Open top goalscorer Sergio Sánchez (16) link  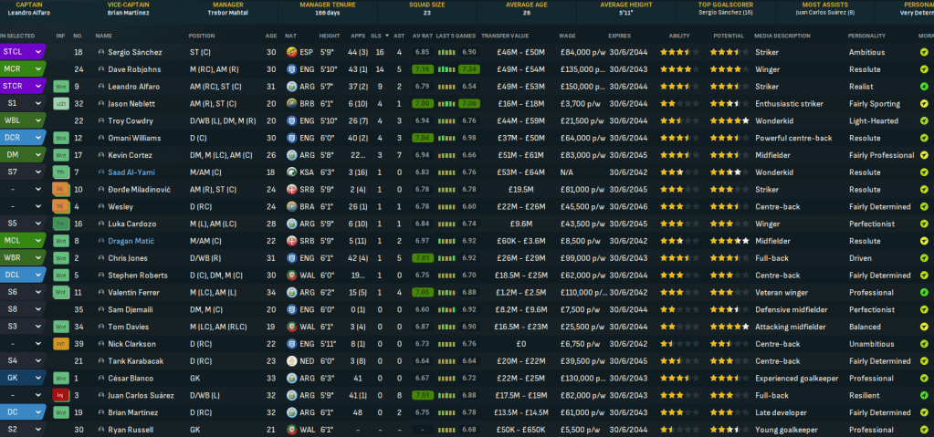(x=726, y=13)
